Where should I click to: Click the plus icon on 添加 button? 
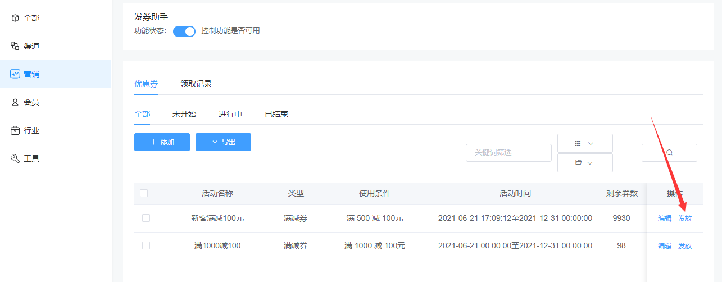[x=153, y=142]
